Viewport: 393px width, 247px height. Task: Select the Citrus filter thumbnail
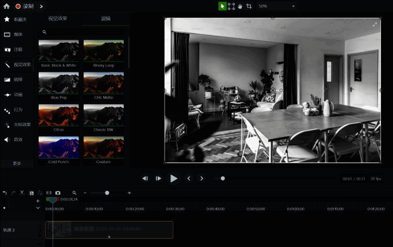click(x=58, y=115)
